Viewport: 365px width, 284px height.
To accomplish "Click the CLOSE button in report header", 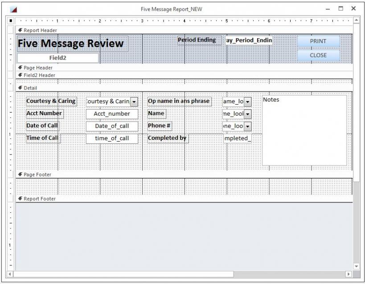I will click(x=318, y=55).
